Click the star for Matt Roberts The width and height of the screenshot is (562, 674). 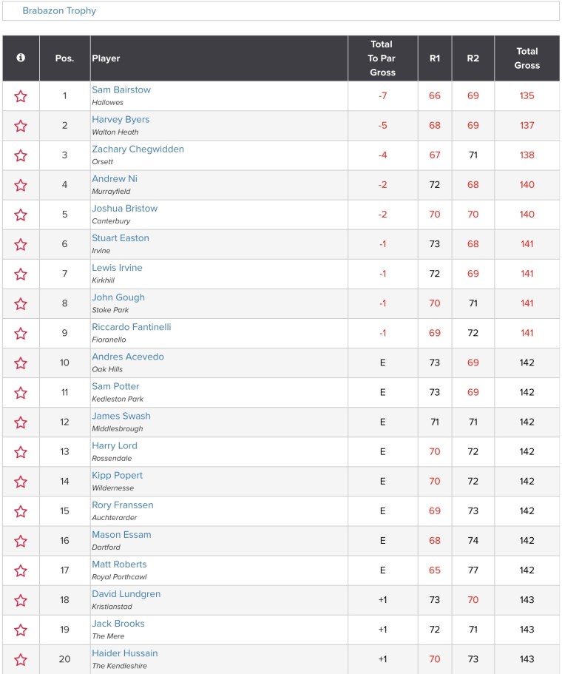click(x=21, y=570)
